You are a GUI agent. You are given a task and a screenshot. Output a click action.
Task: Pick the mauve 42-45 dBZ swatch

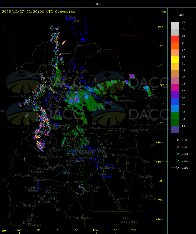[175, 81]
